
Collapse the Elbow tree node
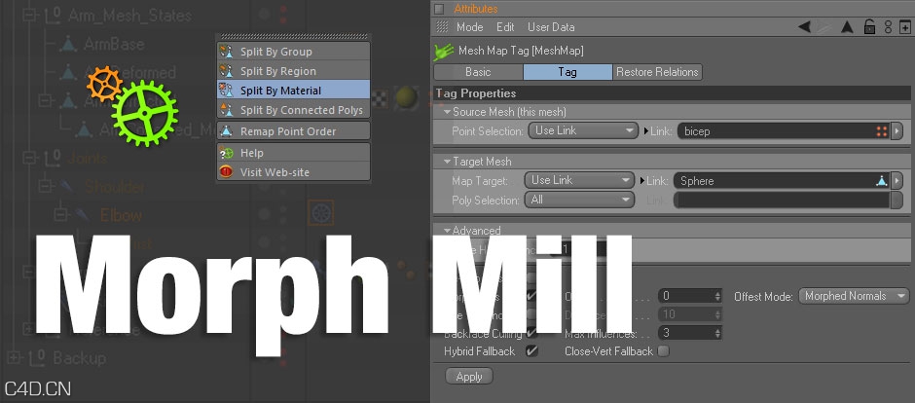click(61, 215)
